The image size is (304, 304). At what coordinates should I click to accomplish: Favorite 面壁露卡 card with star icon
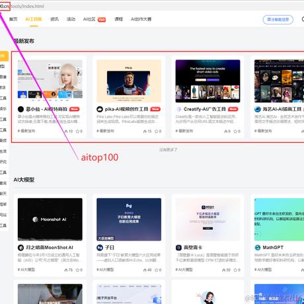tap(235, 270)
